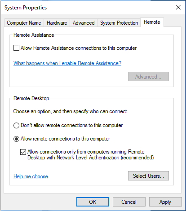This screenshot has height=211, width=186.
Task: Click the Select Users... button
Action: point(148,176)
